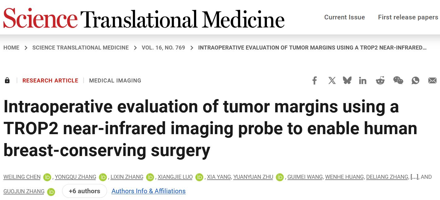Screen dimensions: 440x200
Task: Share article on X (Twitter)
Action: 332,81
